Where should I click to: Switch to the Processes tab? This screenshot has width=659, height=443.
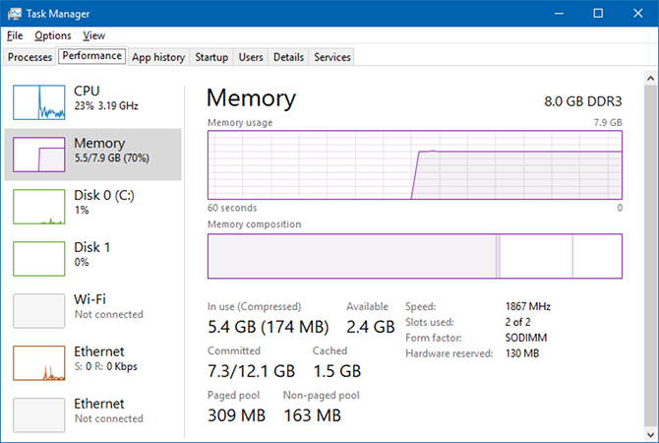[30, 57]
